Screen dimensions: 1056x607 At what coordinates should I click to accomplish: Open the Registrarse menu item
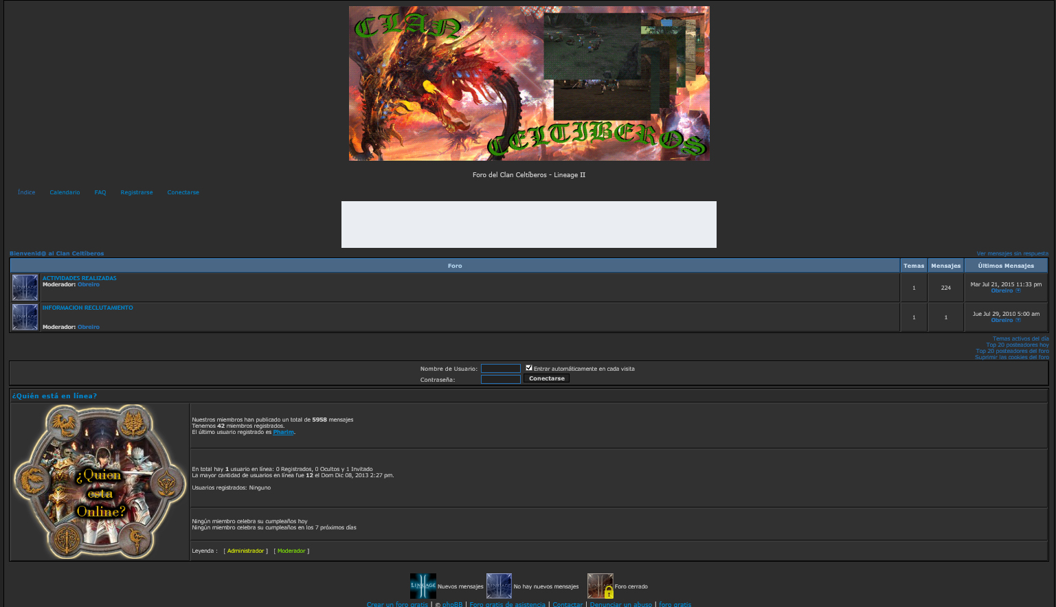coord(137,192)
